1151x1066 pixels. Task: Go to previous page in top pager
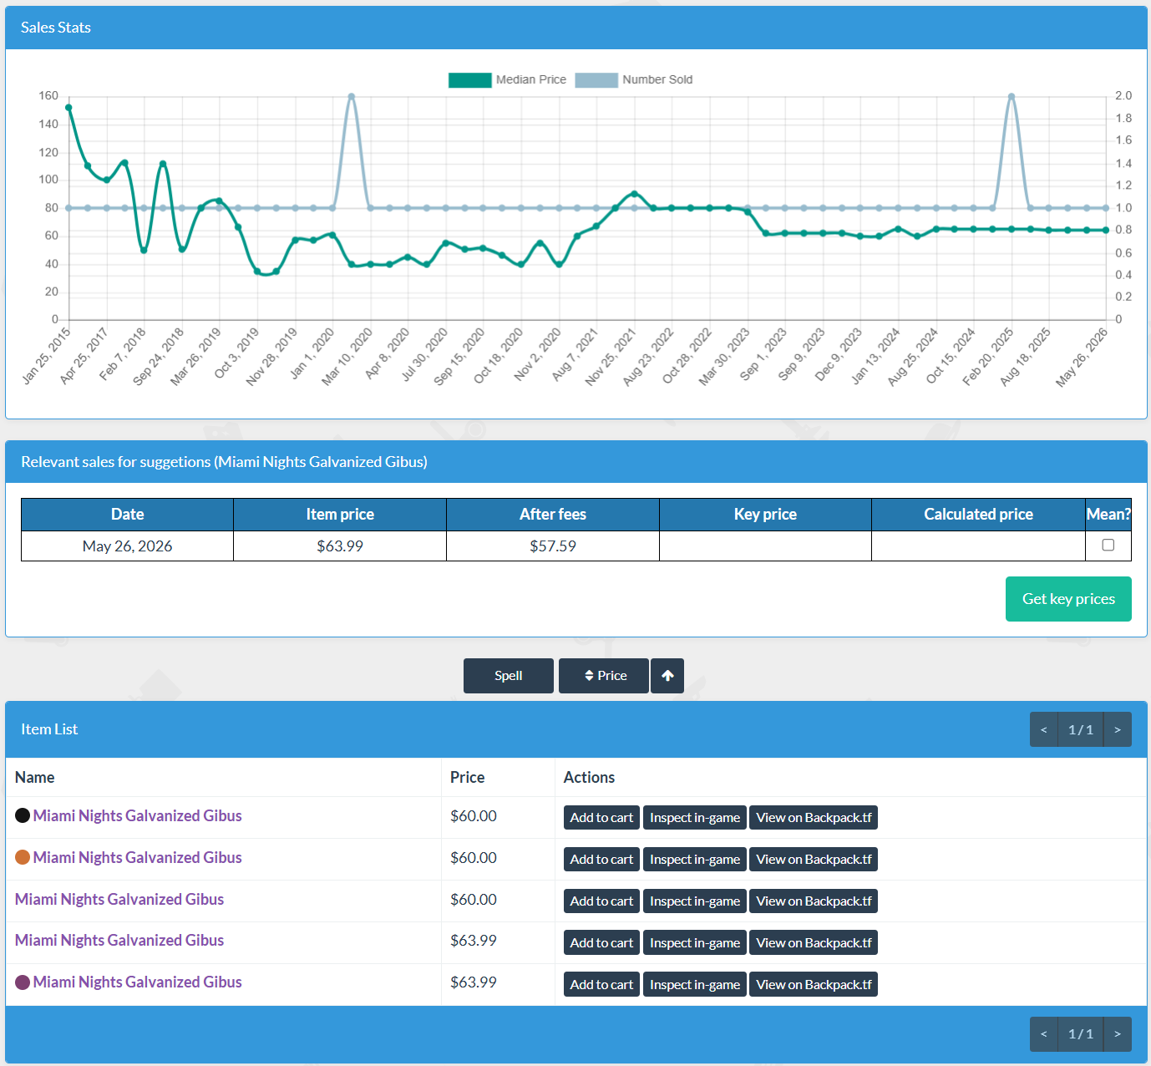1044,729
